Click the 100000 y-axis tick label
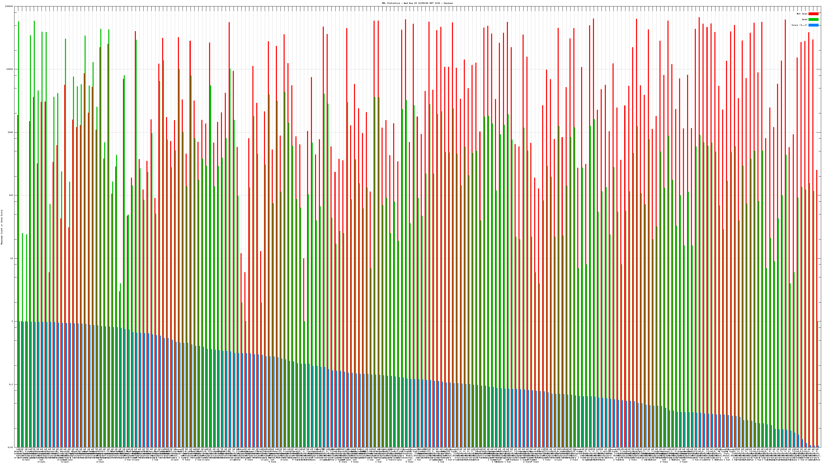 click(10, 6)
